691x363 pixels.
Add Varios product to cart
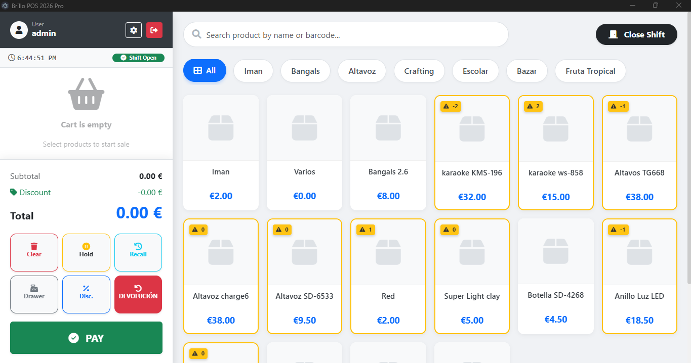[304, 153]
